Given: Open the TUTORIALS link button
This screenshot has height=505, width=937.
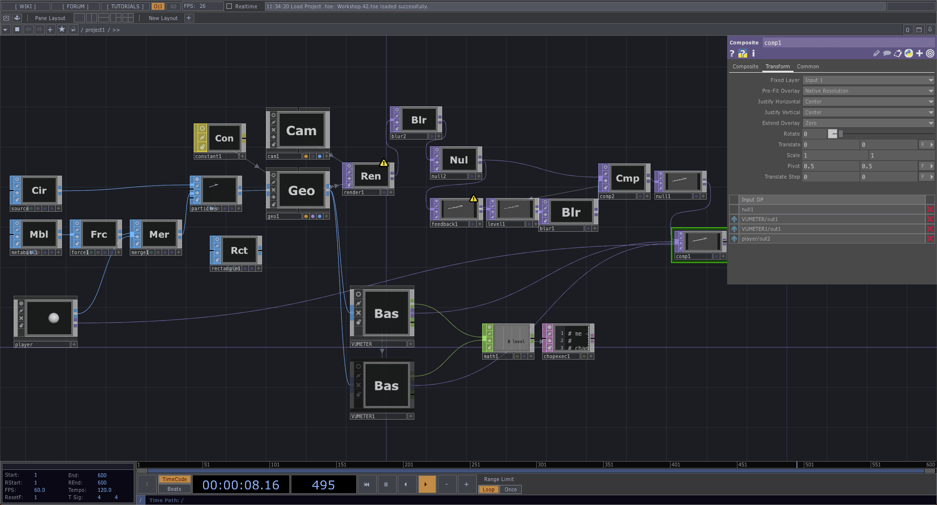Looking at the screenshot, I should pos(125,6).
